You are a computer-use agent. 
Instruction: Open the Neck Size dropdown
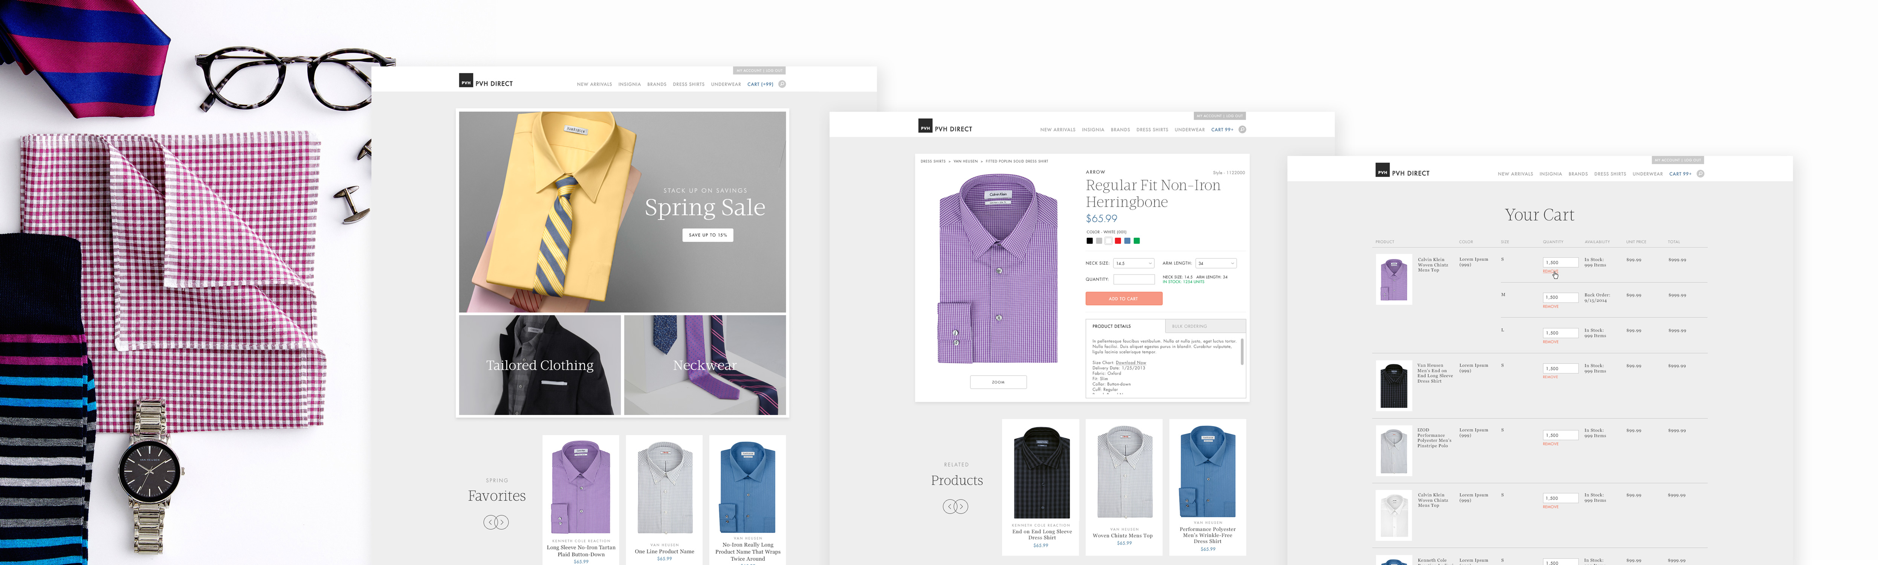point(1134,263)
